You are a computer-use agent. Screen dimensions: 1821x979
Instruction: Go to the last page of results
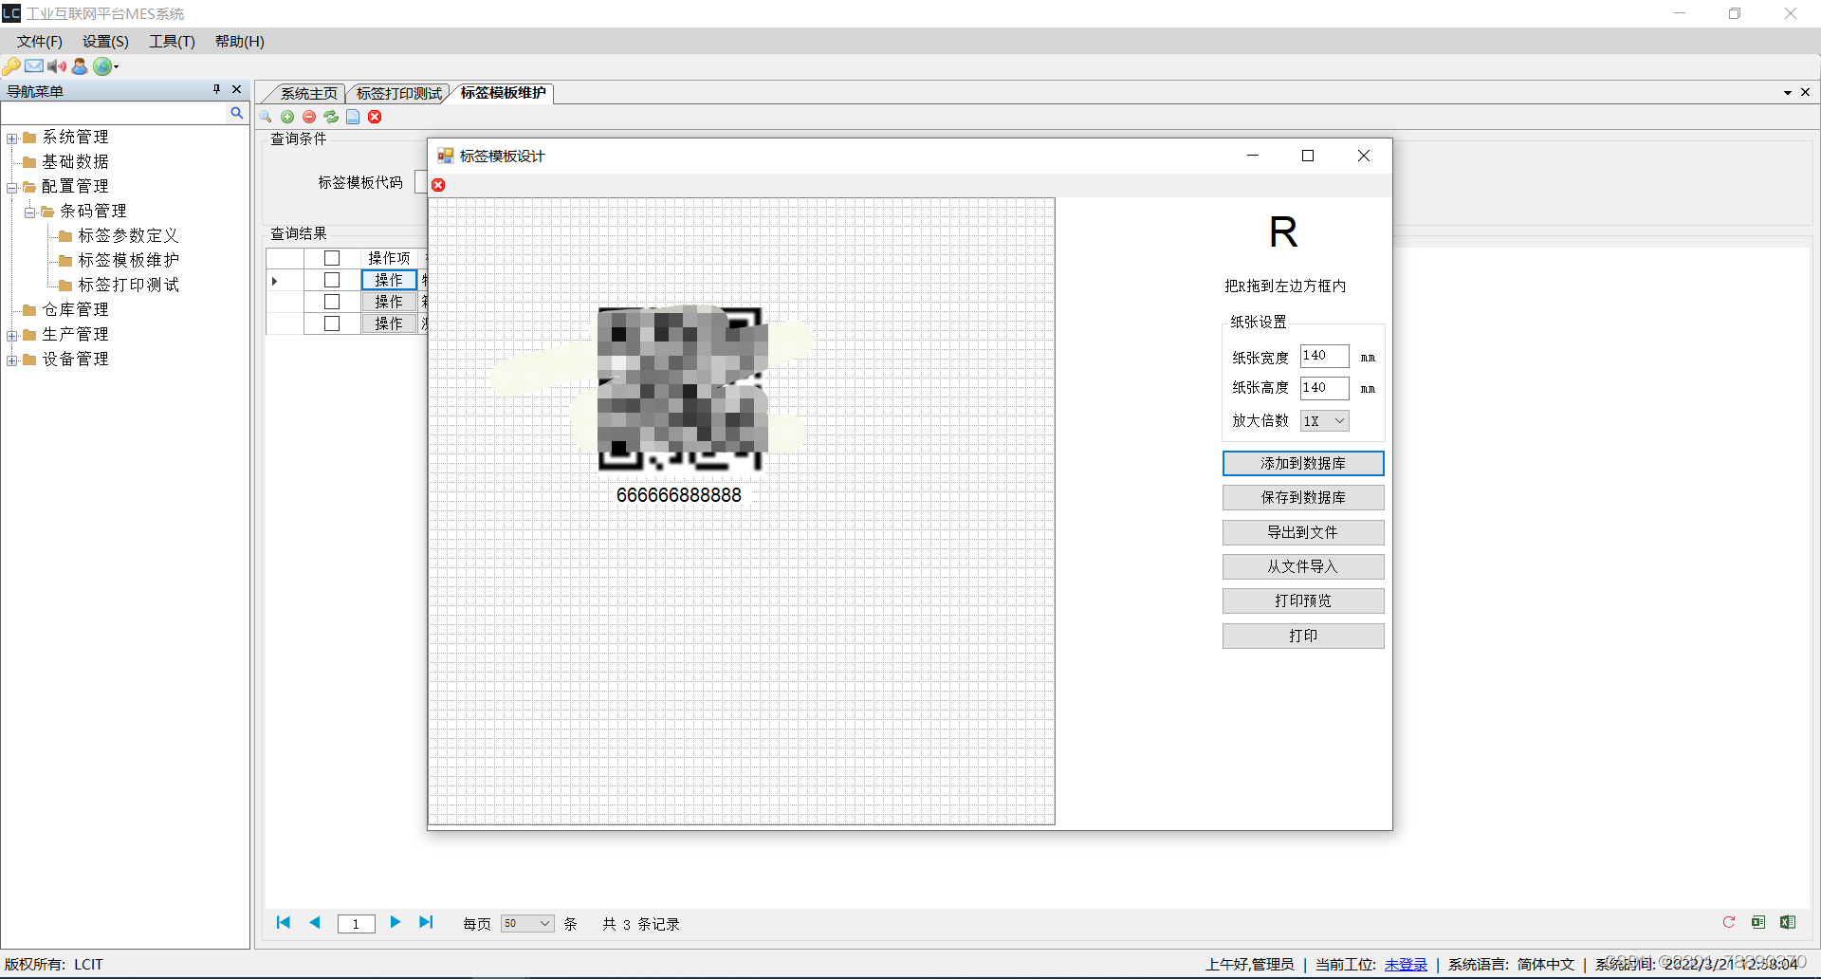tap(426, 922)
